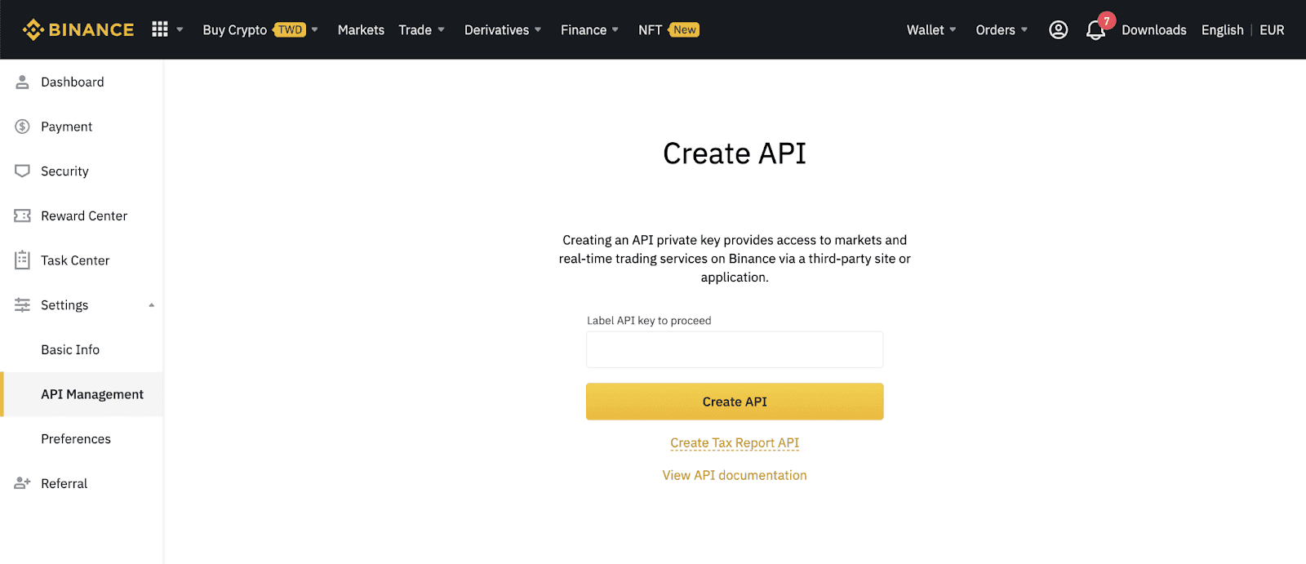1306x564 pixels.
Task: Open the user profile account icon
Action: [x=1058, y=30]
